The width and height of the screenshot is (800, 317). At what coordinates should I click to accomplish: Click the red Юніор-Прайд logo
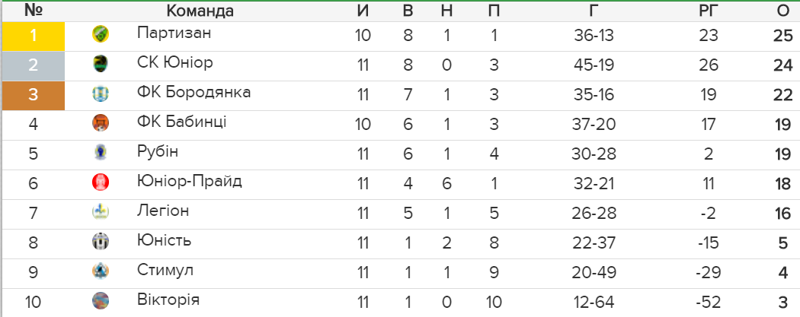[101, 182]
